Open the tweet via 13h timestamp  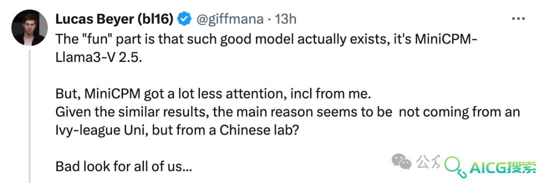[x=285, y=19]
